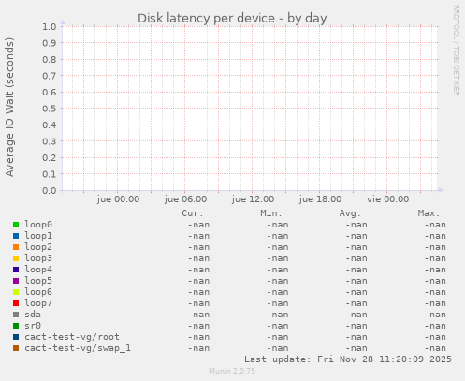Image resolution: width=465 pixels, height=381 pixels.
Task: Click the Avg: column header
Action: point(350,213)
